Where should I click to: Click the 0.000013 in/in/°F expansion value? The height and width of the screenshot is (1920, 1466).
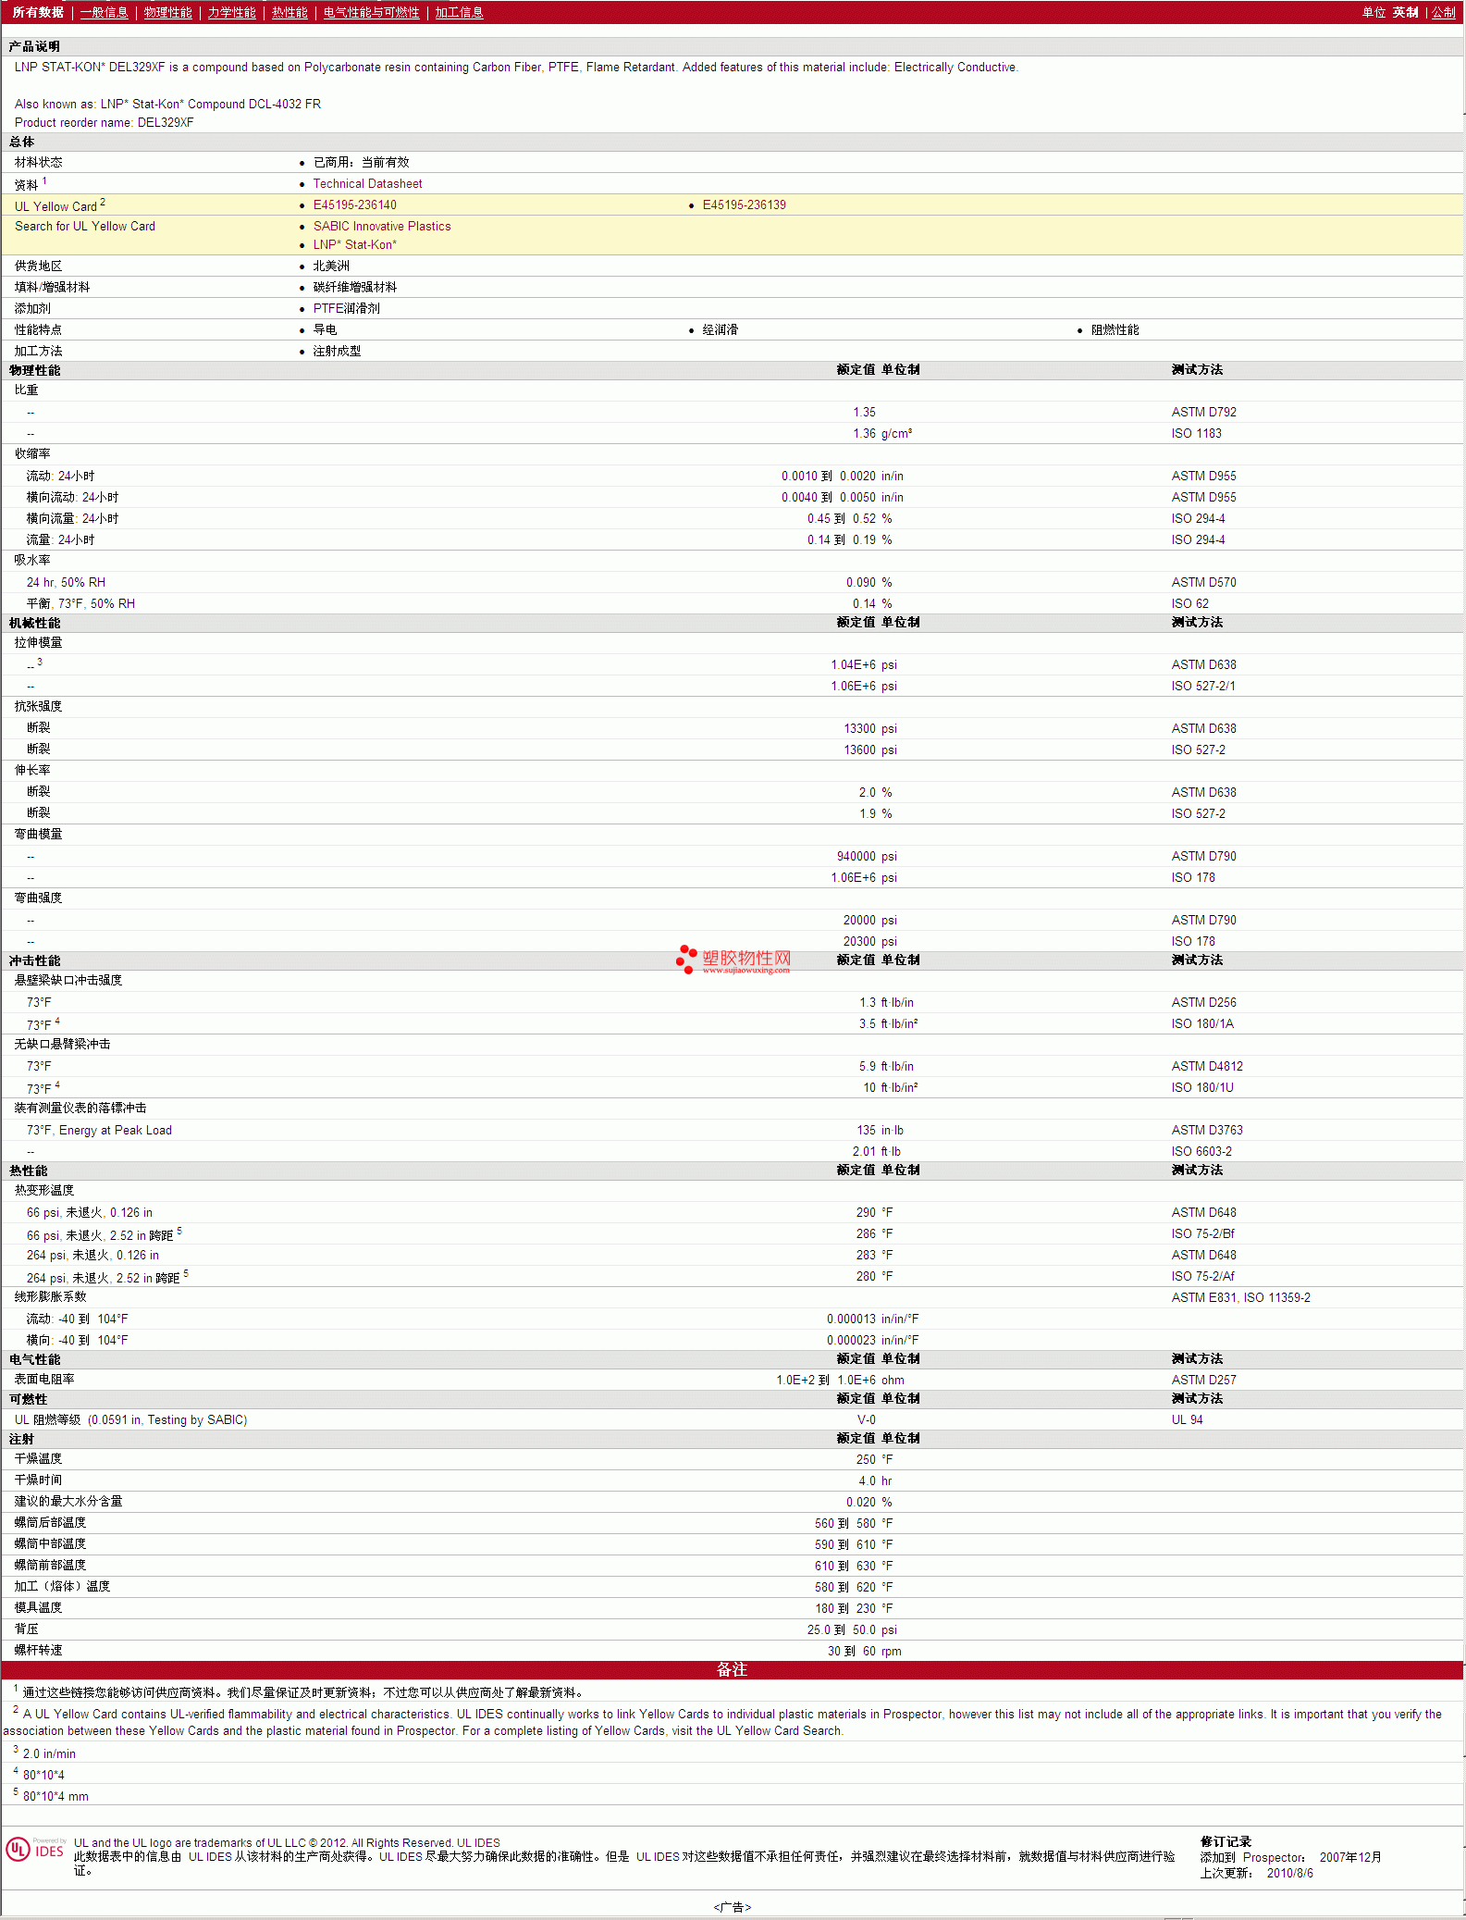point(872,1319)
